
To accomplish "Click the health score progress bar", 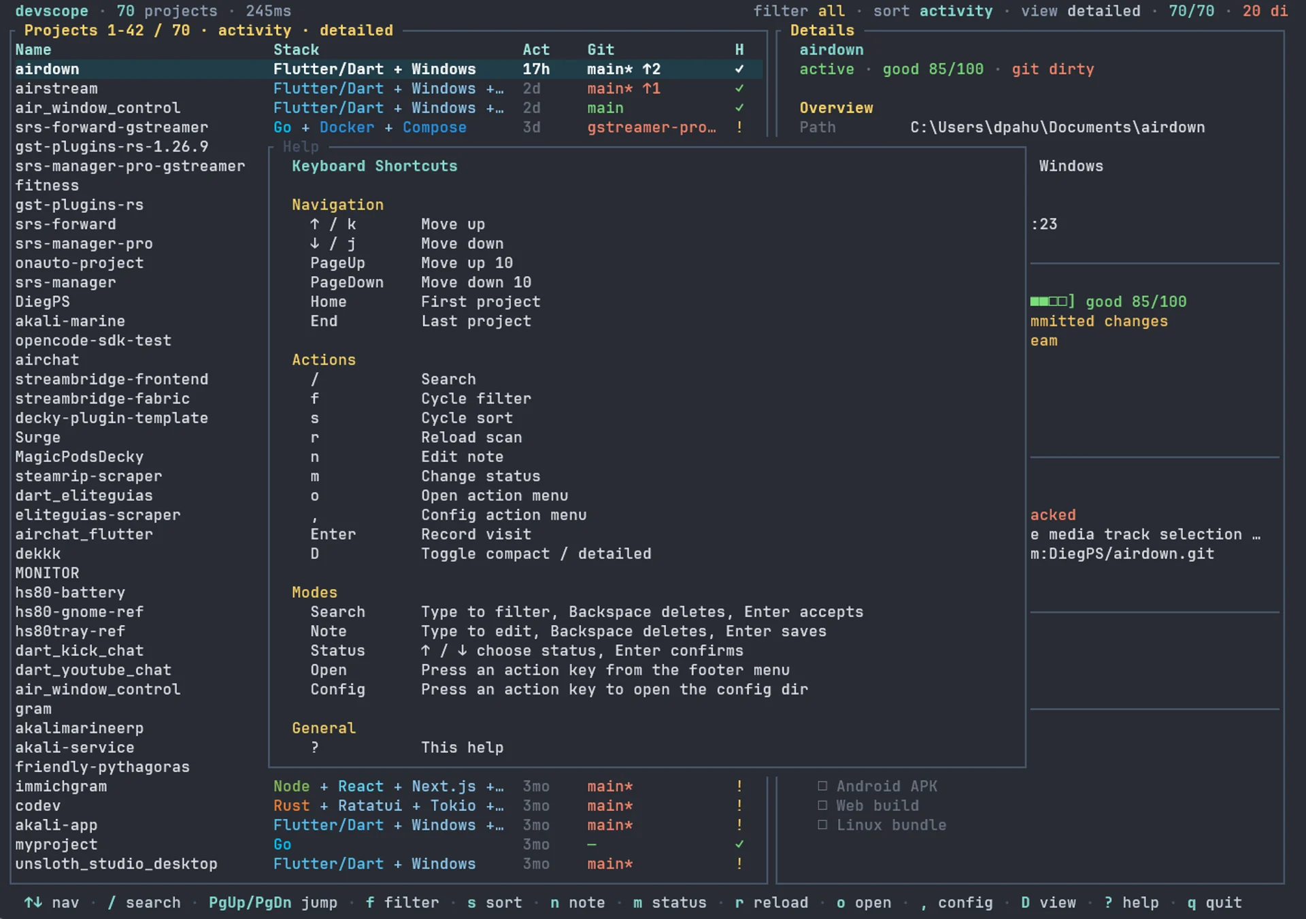I will coord(1052,301).
